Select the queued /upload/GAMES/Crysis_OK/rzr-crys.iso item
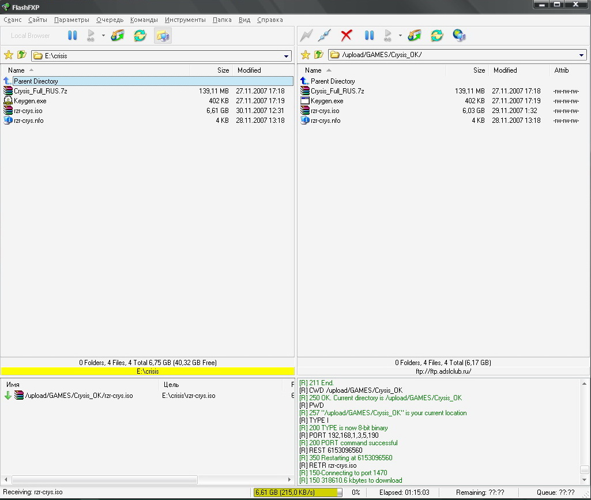591x500 pixels. (148, 396)
